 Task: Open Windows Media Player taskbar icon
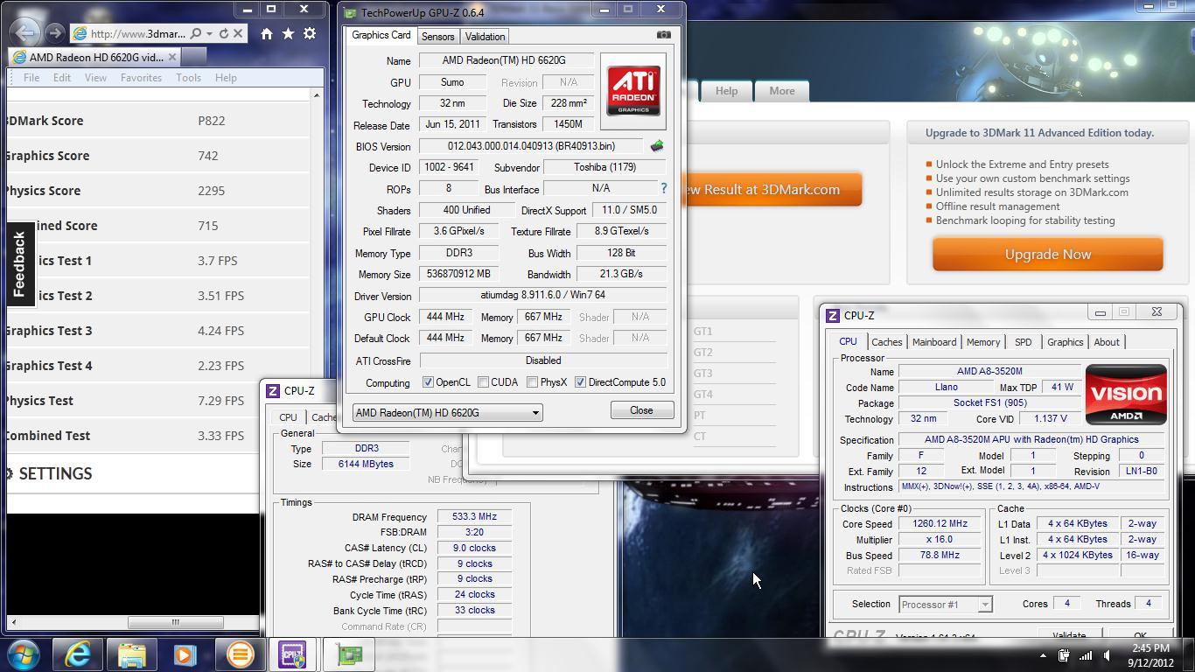click(185, 654)
